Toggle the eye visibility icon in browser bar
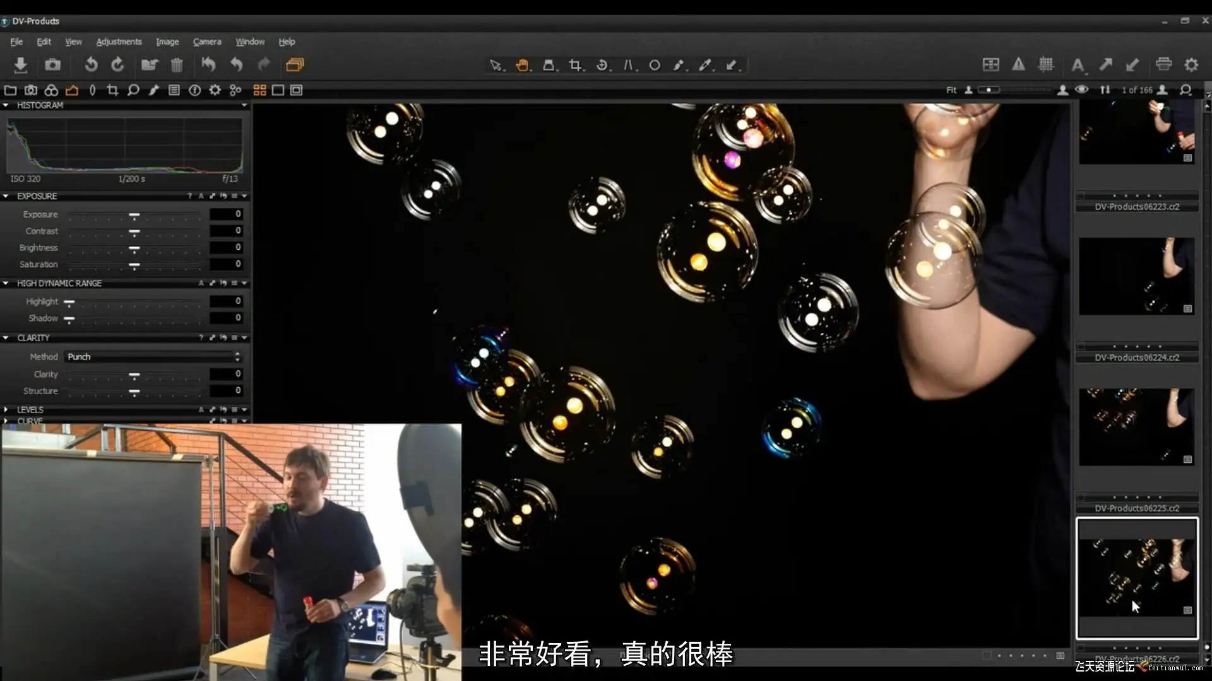This screenshot has width=1212, height=681. point(1081,90)
